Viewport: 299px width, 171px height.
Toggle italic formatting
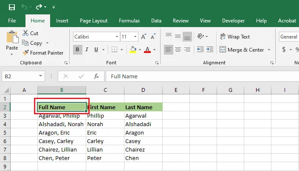(x=87, y=50)
